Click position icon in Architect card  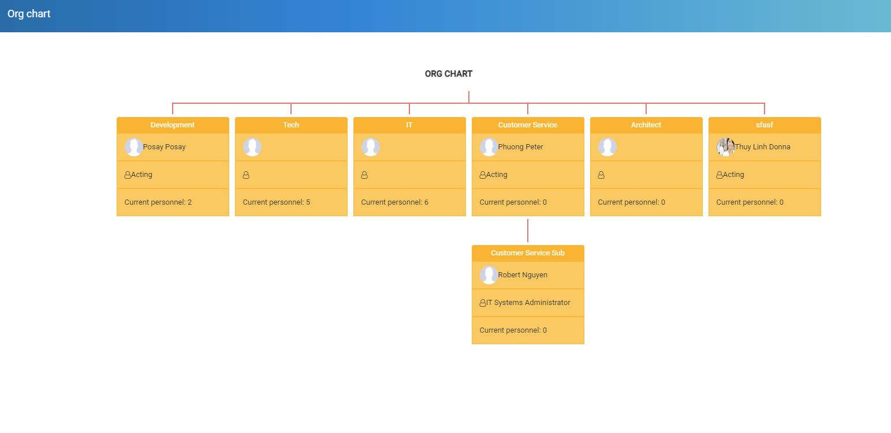click(x=601, y=175)
